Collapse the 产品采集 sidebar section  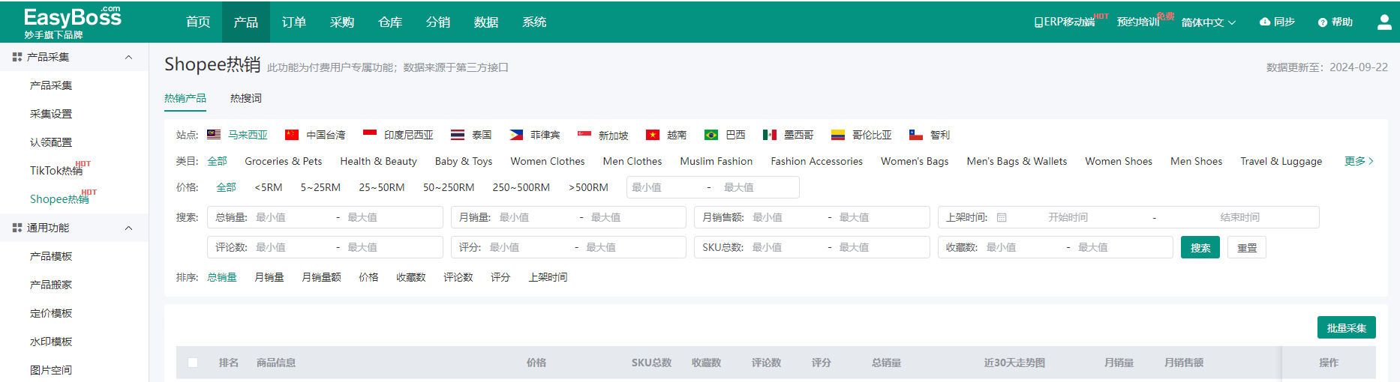coord(128,57)
